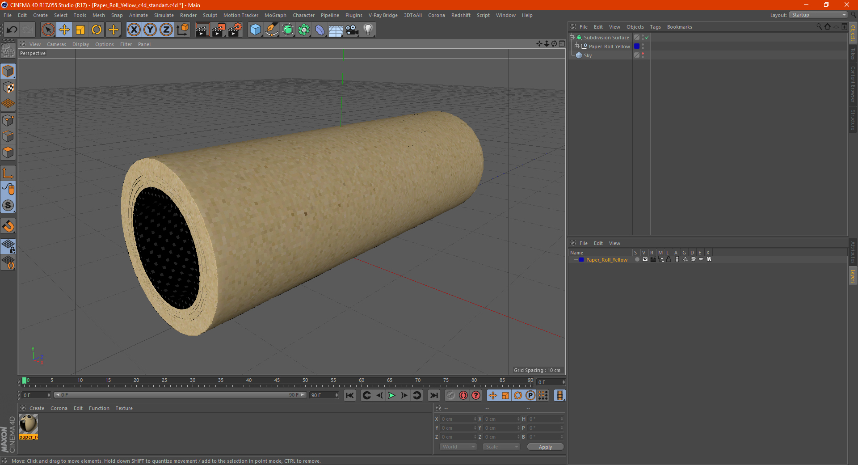The image size is (858, 465).
Task: Click the Undo arrow icon
Action: point(12,30)
